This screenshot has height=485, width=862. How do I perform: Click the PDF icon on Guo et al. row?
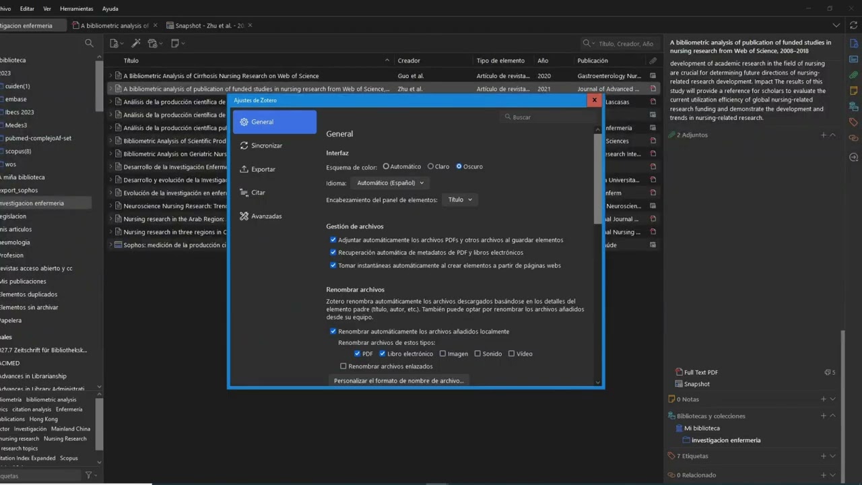pos(653,76)
